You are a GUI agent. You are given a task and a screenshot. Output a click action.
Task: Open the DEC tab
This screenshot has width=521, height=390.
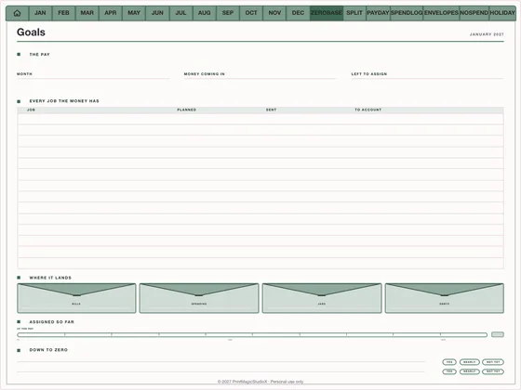click(298, 13)
